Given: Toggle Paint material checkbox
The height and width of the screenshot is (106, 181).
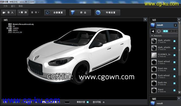Looking at the screenshot, I should [x=175, y=90].
